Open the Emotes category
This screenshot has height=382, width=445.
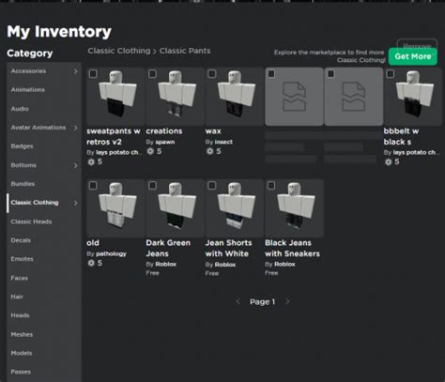(x=22, y=259)
